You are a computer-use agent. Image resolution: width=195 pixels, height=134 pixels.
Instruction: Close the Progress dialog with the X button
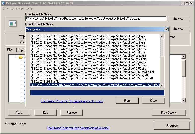coord(166,29)
